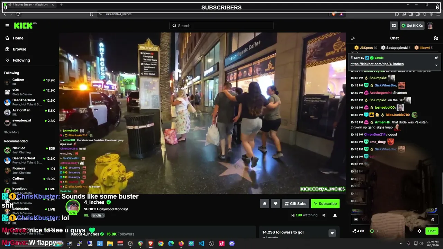Open Ac7ionMan channel

[x=29, y=112]
